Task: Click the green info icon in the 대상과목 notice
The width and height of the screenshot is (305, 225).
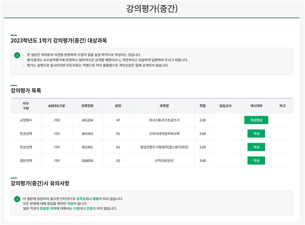Action: (18, 54)
